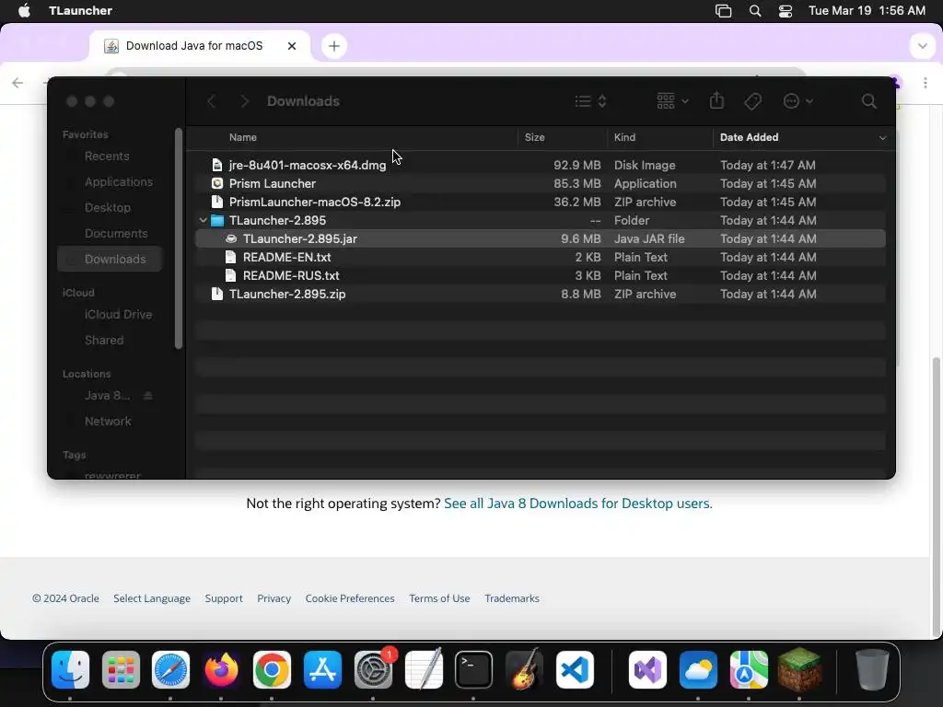Image resolution: width=943 pixels, height=707 pixels.
Task: Select Desktop in Finder sidebar
Action: tap(108, 207)
